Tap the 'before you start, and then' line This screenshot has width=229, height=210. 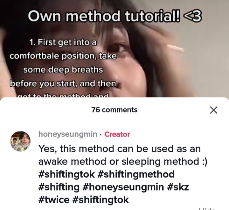63,83
